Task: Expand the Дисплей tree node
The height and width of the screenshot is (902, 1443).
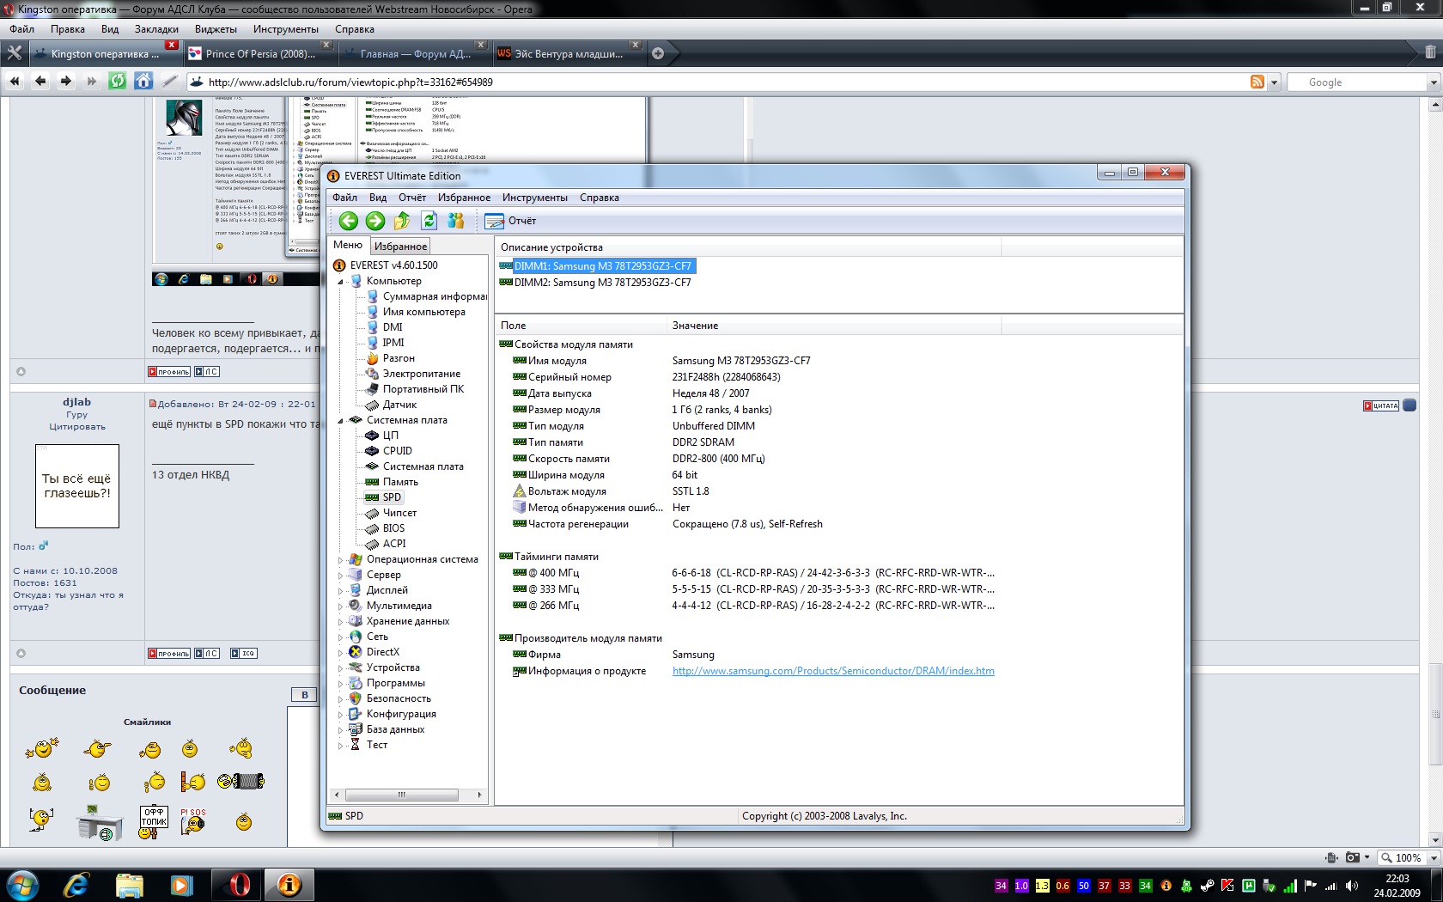Action: (340, 591)
